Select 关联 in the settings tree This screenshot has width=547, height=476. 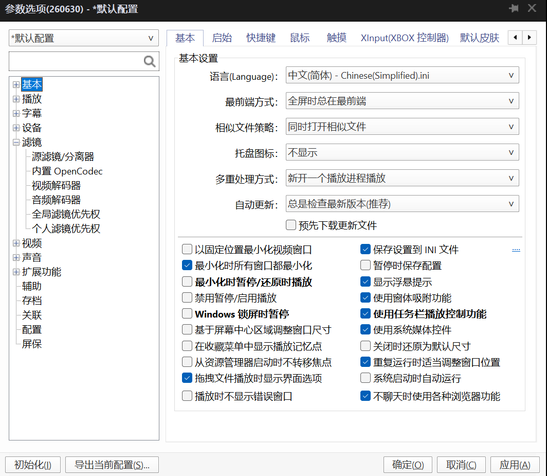pyautogui.click(x=32, y=315)
